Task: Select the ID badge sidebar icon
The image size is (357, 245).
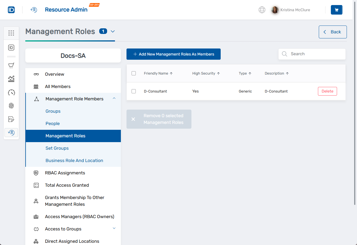Action: click(11, 47)
